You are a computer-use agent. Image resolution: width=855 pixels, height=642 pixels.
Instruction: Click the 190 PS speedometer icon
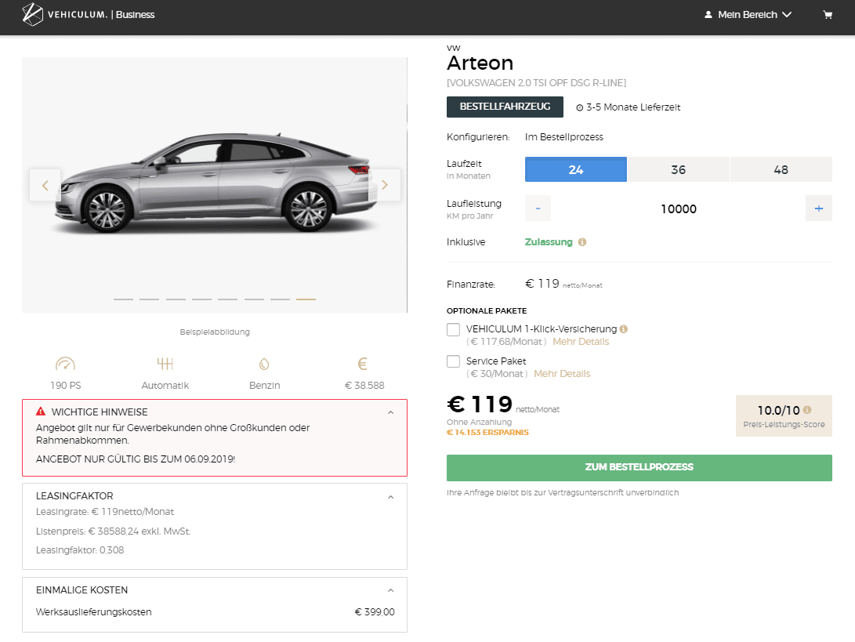pyautogui.click(x=65, y=363)
